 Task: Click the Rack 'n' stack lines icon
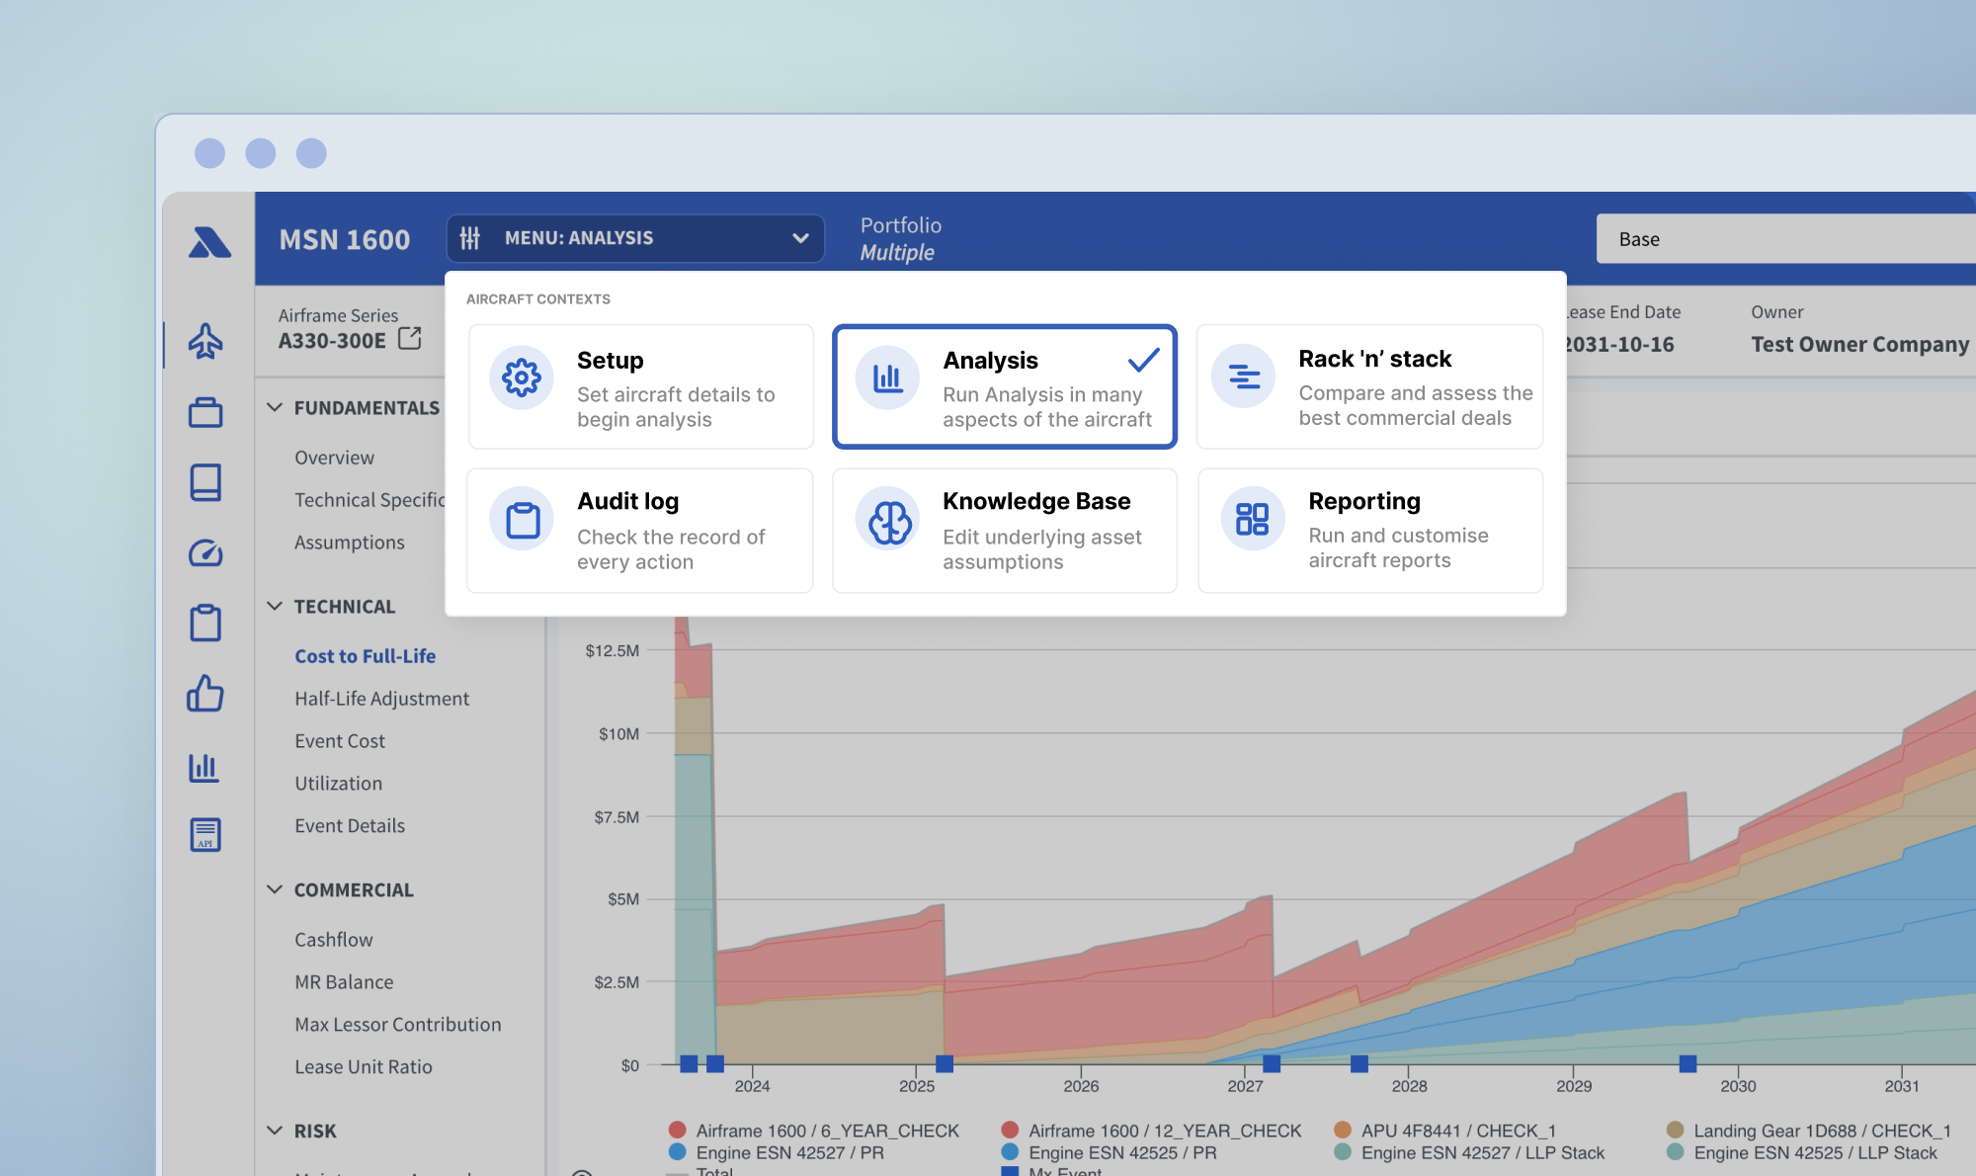[x=1244, y=376]
